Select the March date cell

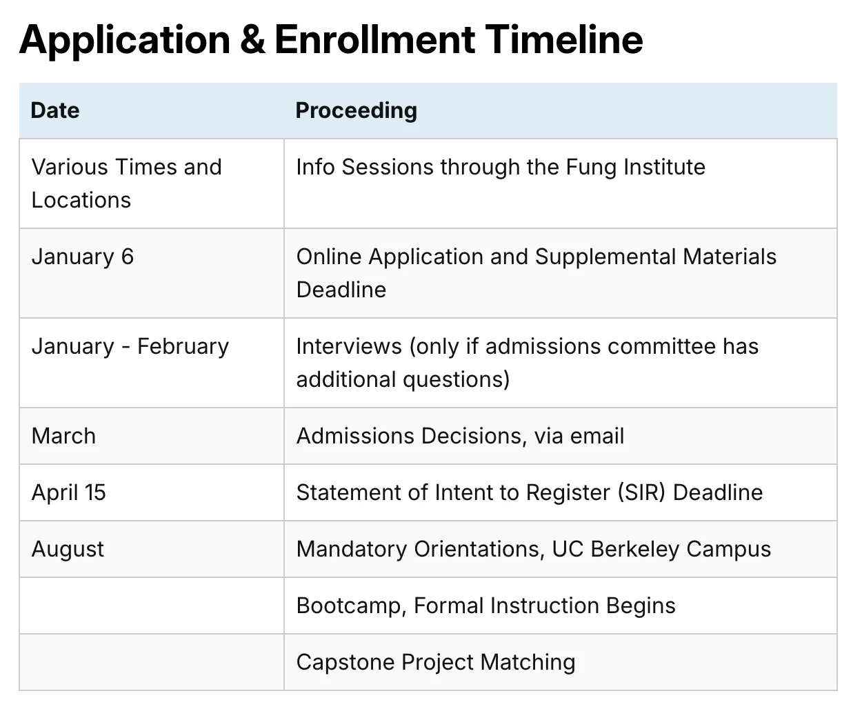63,436
